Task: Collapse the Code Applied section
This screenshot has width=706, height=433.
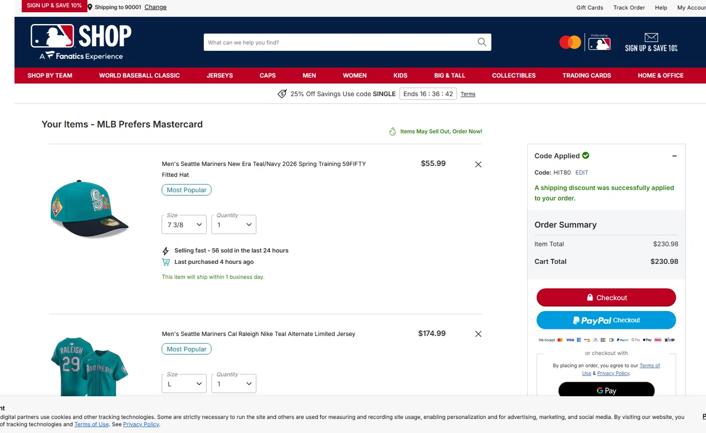Action: click(x=674, y=156)
